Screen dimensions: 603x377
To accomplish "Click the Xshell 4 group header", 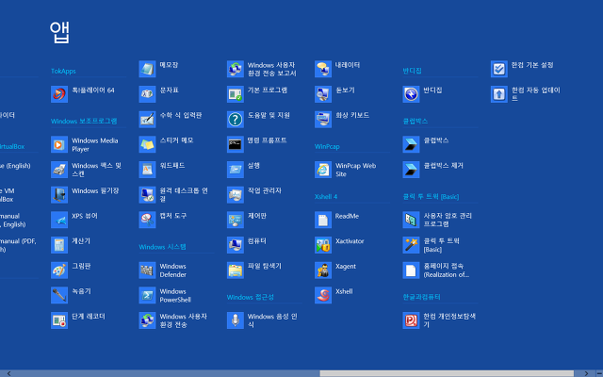I will [x=326, y=197].
